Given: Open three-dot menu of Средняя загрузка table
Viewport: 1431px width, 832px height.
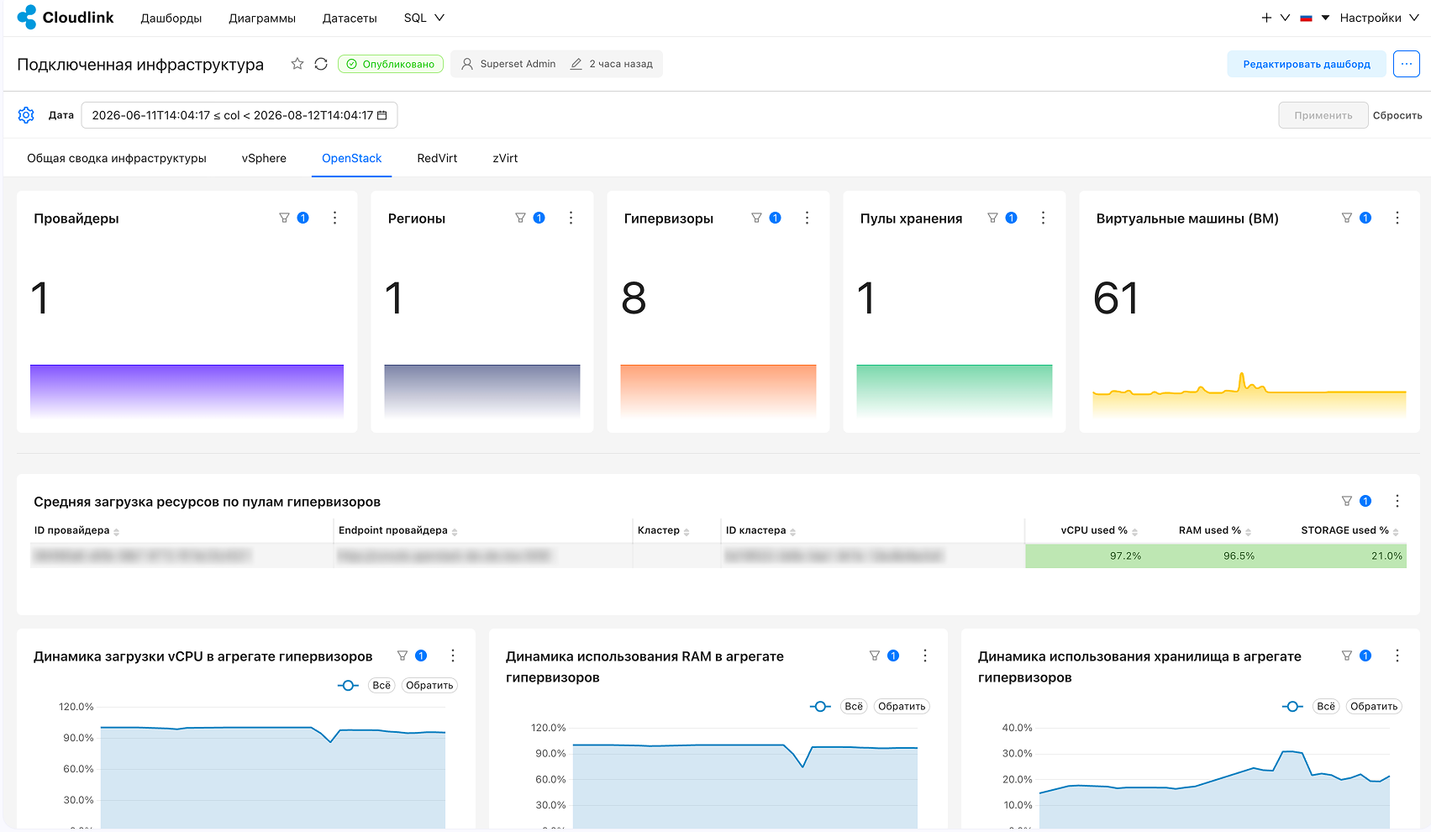Looking at the screenshot, I should tap(1397, 501).
